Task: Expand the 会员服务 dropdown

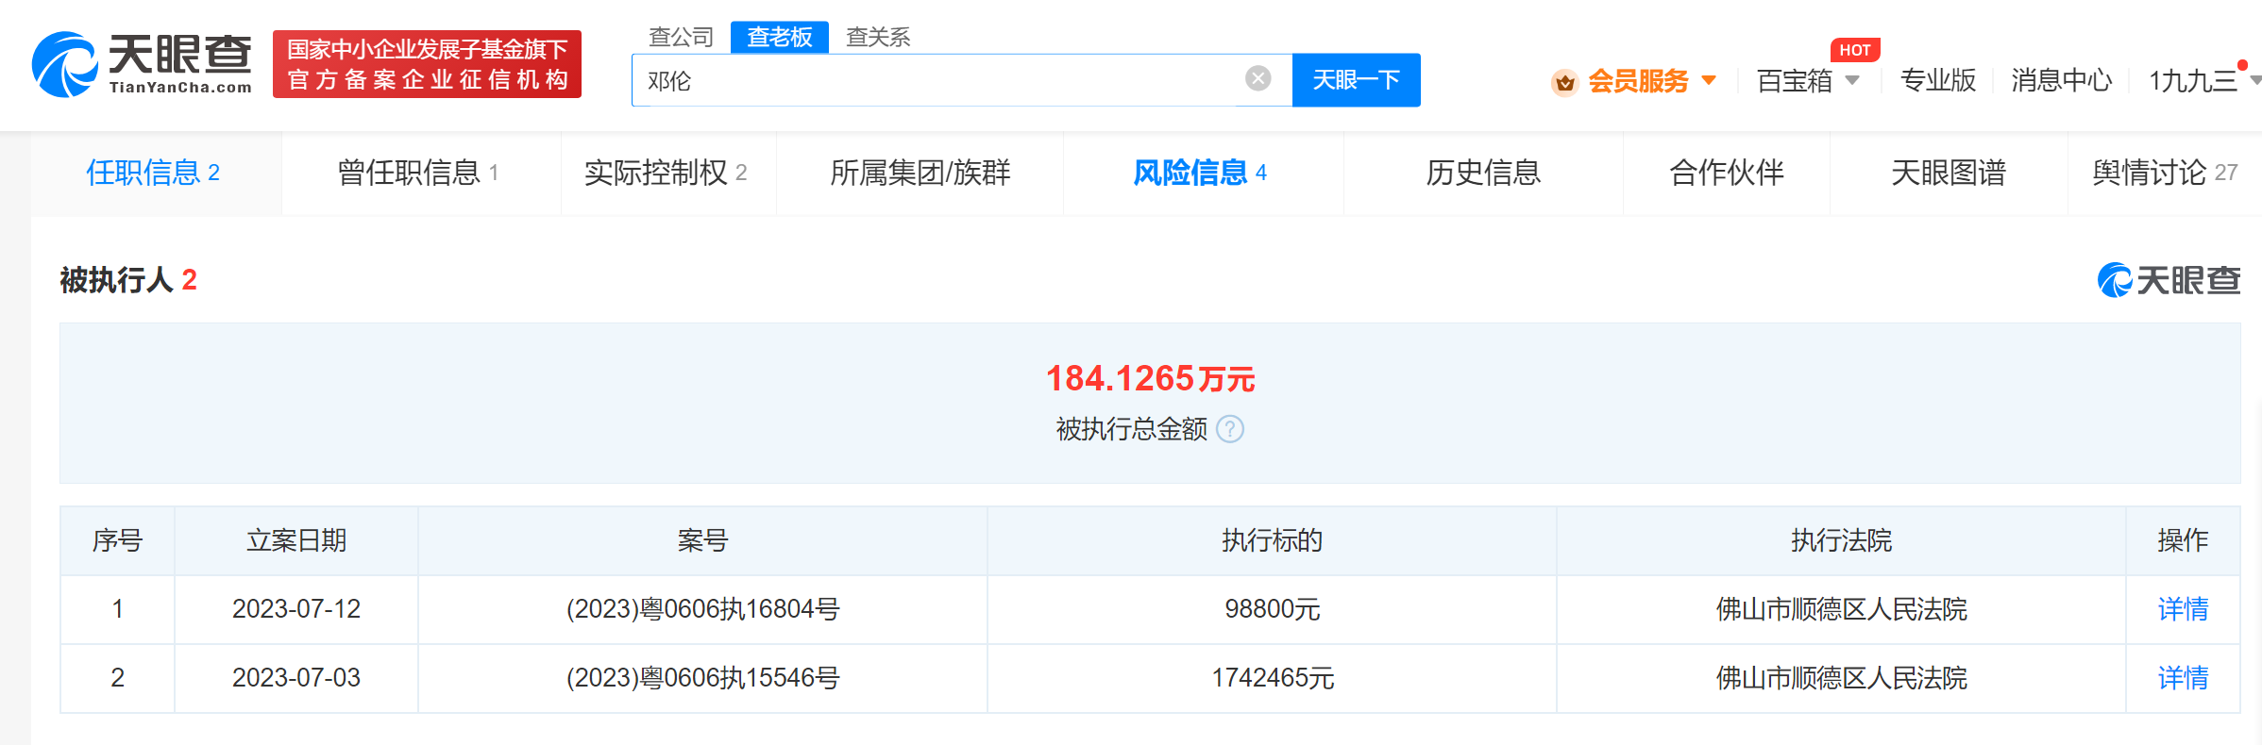Action: (1709, 81)
